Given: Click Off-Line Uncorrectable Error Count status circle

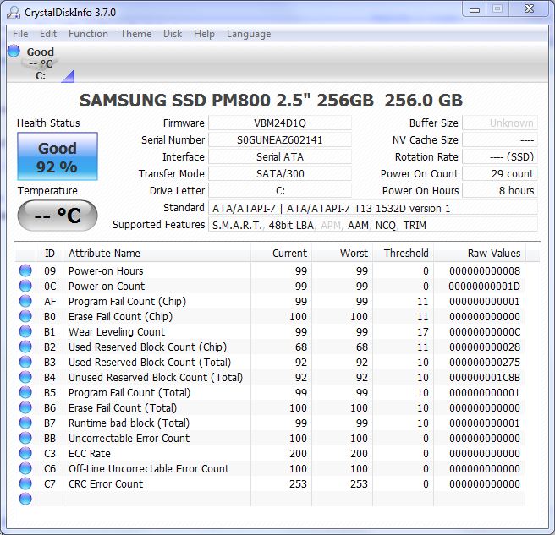Looking at the screenshot, I should (x=25, y=468).
